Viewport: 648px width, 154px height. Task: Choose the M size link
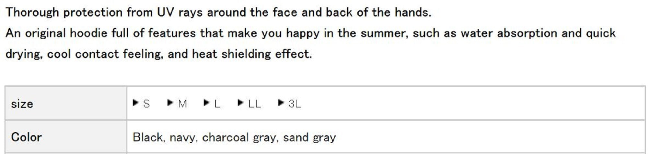click(182, 104)
